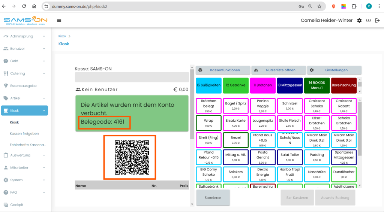Expand the Catering sidebar menu

click(24, 73)
